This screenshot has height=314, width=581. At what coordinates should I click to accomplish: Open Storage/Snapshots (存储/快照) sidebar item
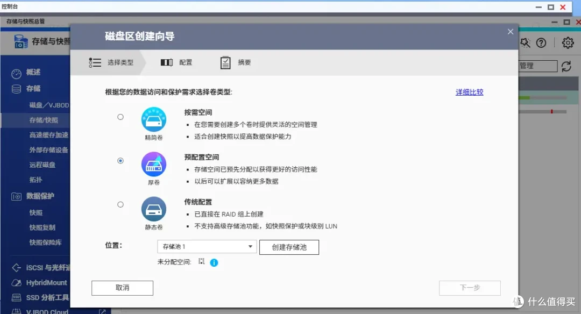pos(44,120)
